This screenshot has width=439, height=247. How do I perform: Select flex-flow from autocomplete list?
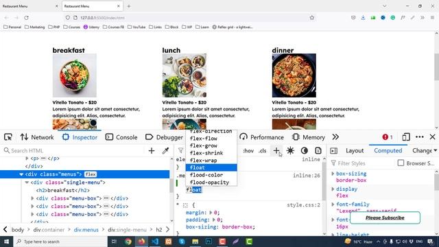[x=211, y=139]
